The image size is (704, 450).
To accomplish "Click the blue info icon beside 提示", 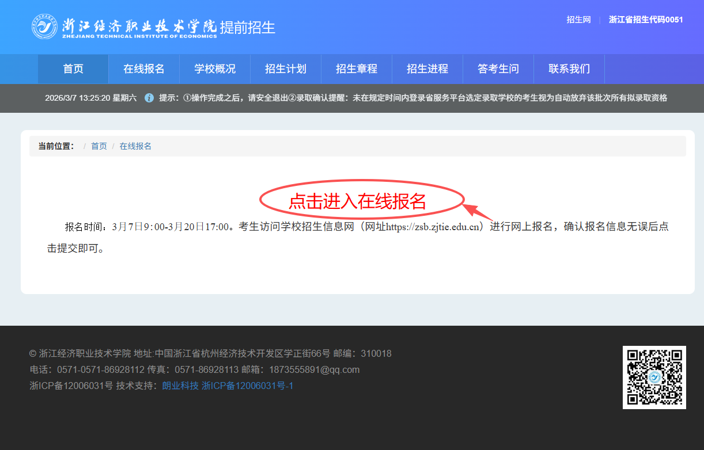I will click(x=149, y=98).
